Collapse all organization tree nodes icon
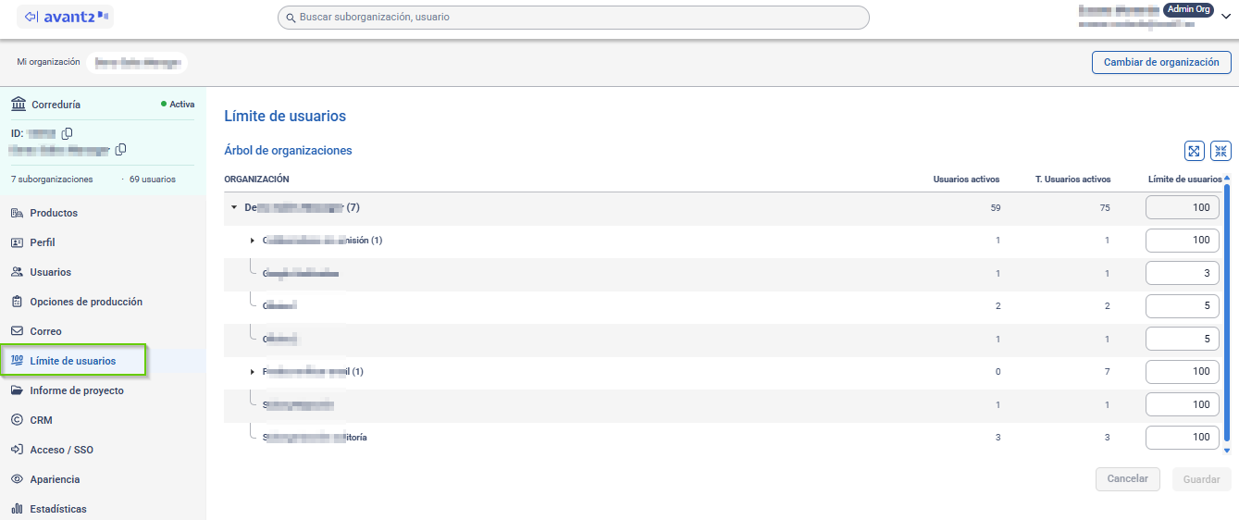 1221,151
